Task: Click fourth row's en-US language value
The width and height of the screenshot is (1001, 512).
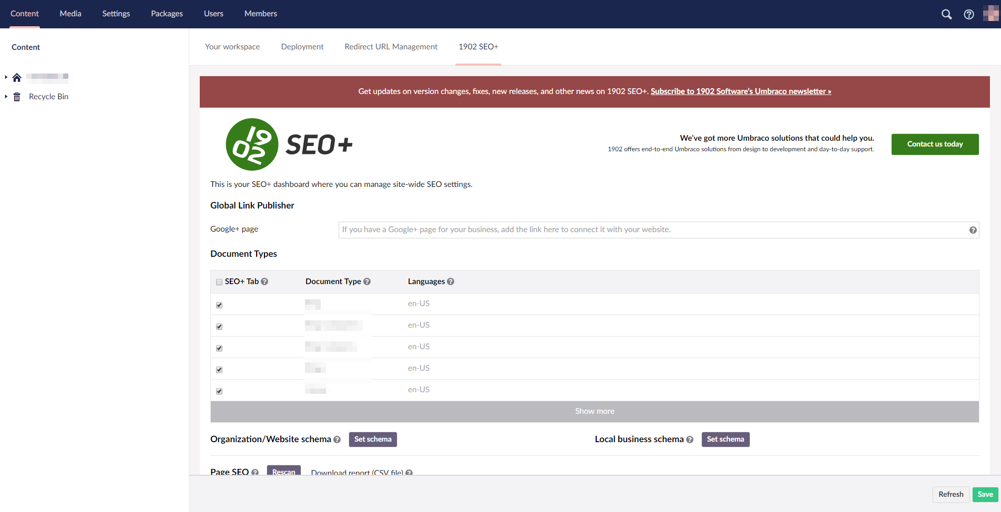Action: (418, 368)
